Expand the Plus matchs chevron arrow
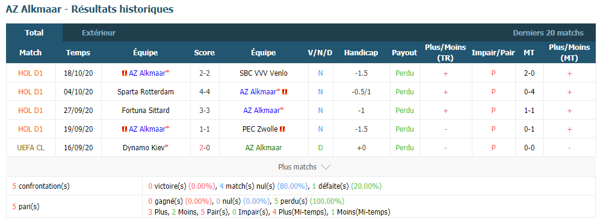 [326, 167]
